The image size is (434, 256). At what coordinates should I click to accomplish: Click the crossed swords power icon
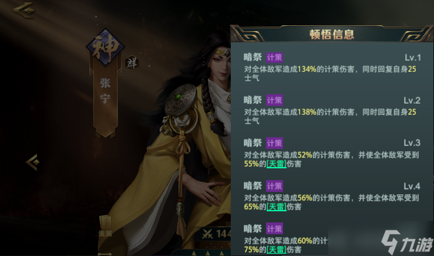(x=207, y=234)
